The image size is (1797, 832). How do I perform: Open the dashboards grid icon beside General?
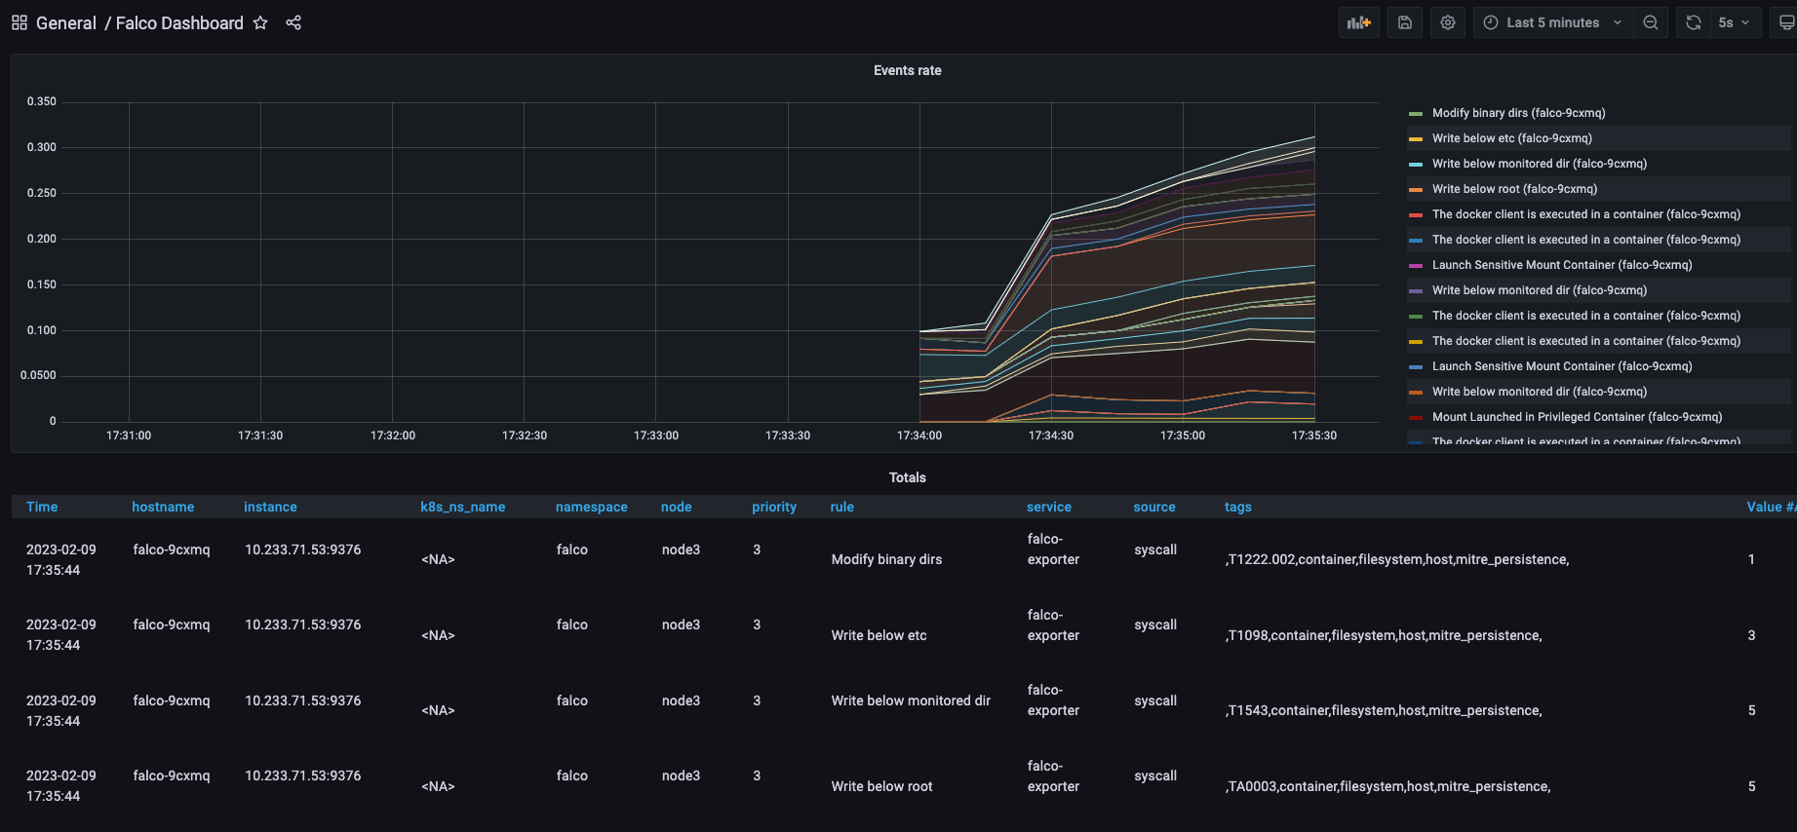(20, 22)
